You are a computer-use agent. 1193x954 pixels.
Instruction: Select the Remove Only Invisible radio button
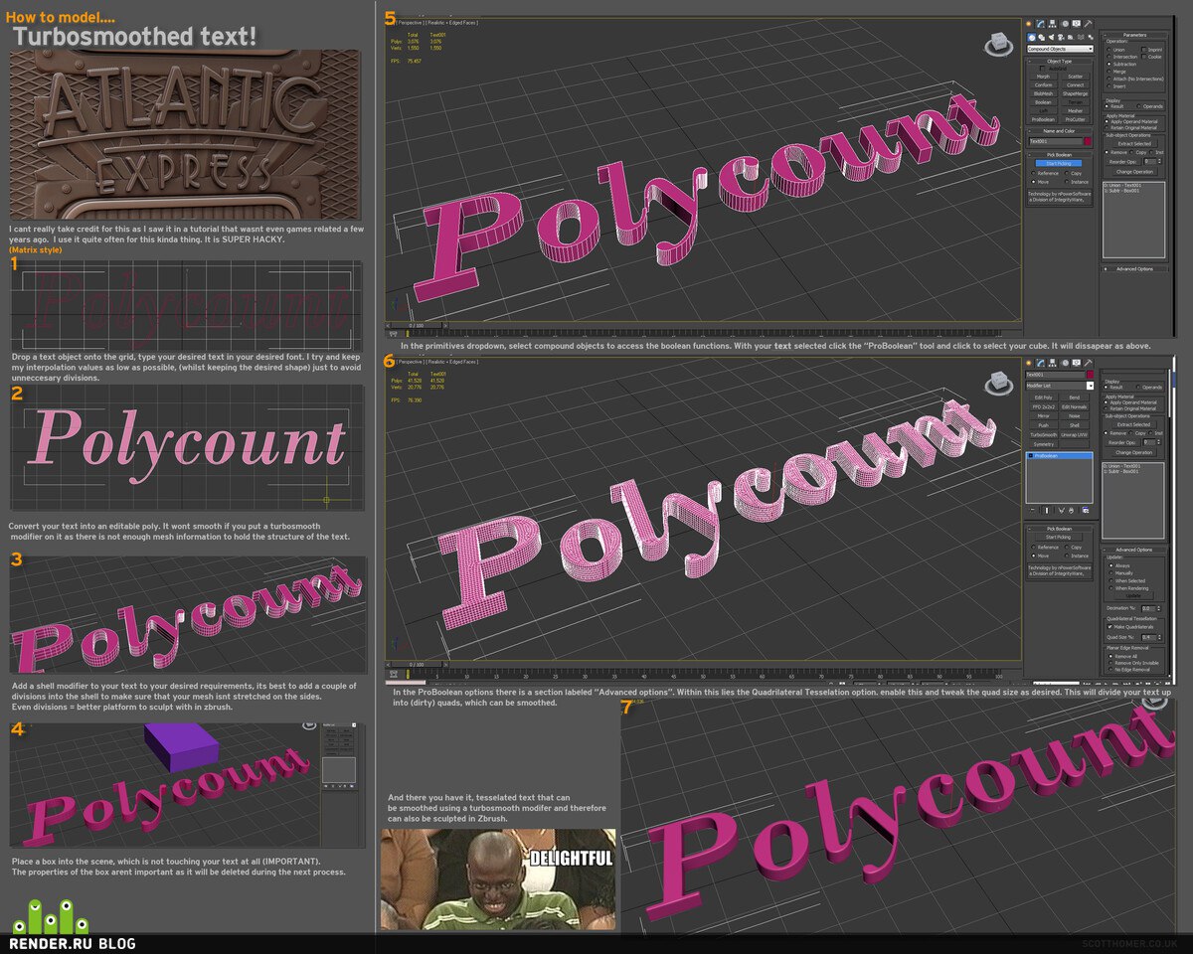[1110, 663]
